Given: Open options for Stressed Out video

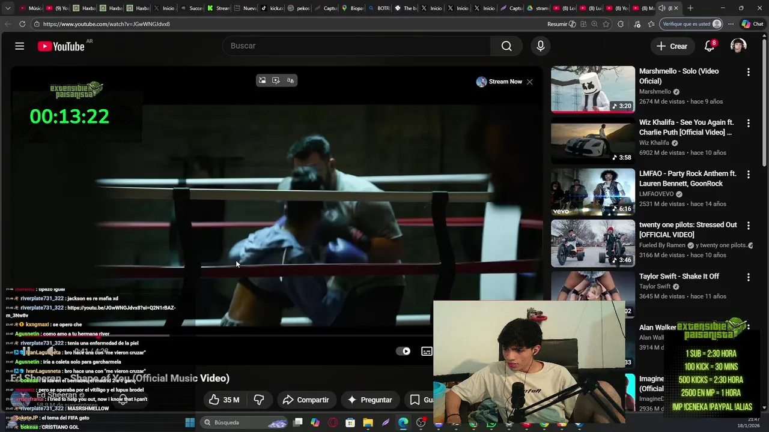Looking at the screenshot, I should 748,226.
